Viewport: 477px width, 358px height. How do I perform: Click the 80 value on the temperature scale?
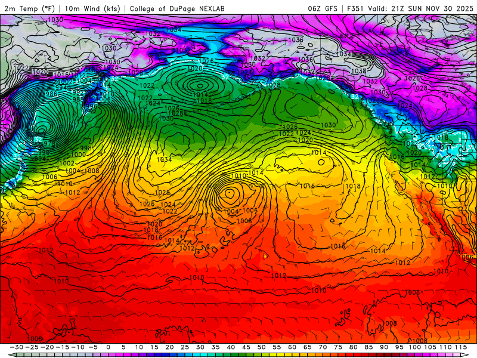(353, 347)
